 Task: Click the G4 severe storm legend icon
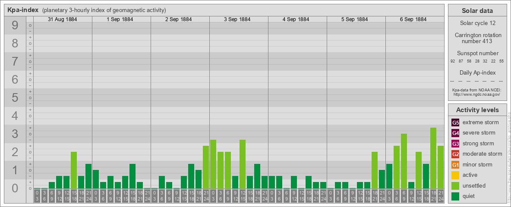pyautogui.click(x=456, y=133)
